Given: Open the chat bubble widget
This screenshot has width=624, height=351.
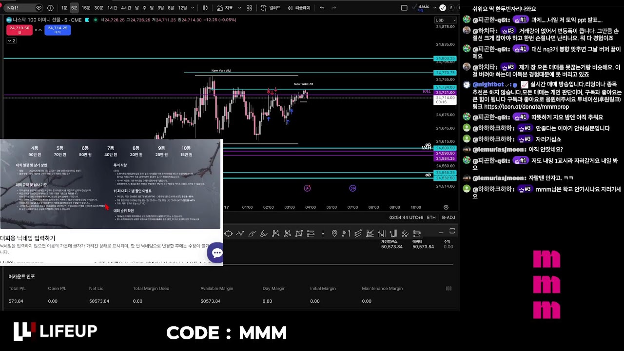Looking at the screenshot, I should pos(216,253).
